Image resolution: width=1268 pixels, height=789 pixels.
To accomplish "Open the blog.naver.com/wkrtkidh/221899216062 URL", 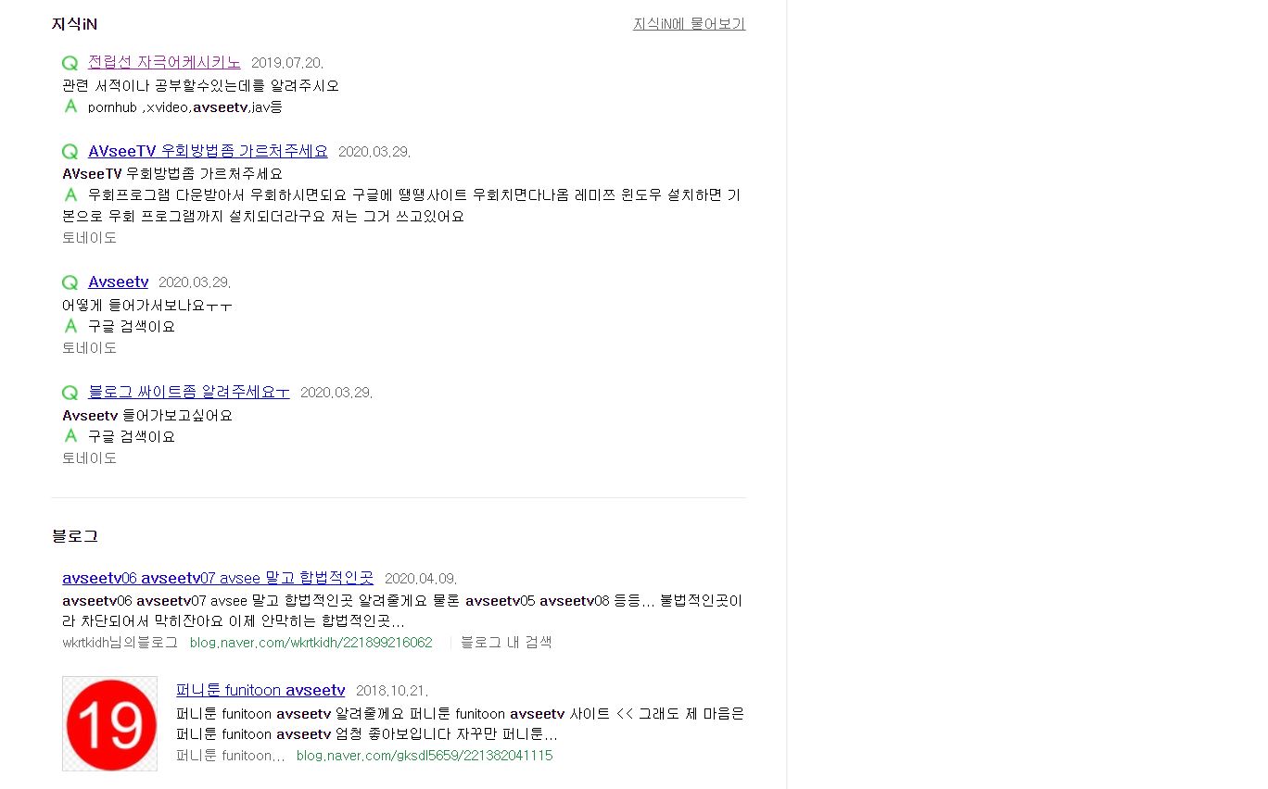I will click(x=311, y=643).
